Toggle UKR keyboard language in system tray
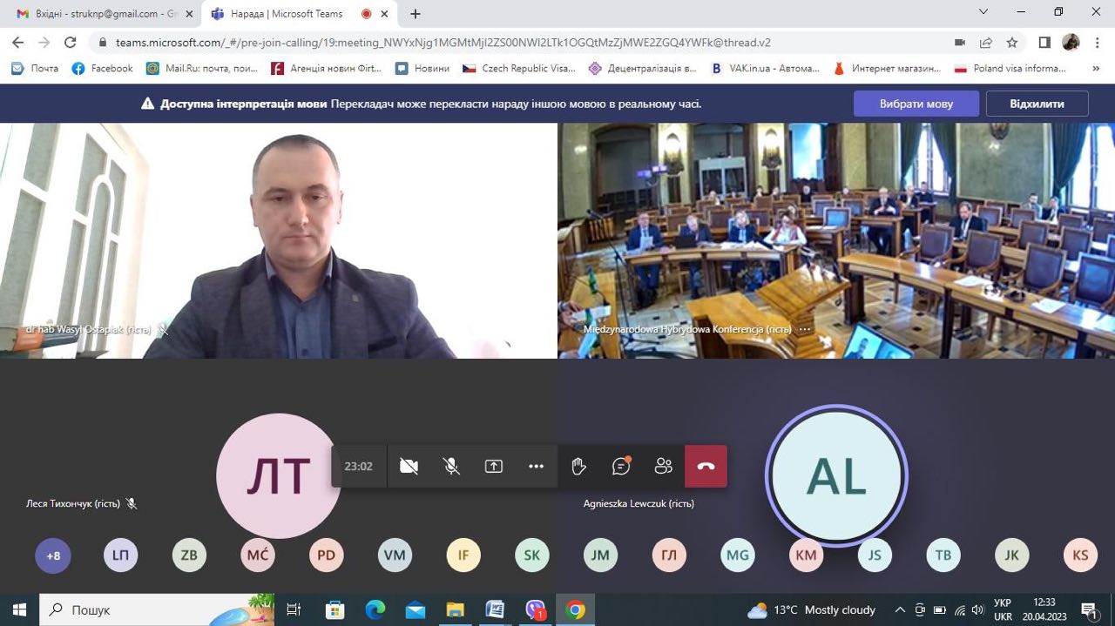Viewport: 1115px width, 626px height. (x=1003, y=609)
